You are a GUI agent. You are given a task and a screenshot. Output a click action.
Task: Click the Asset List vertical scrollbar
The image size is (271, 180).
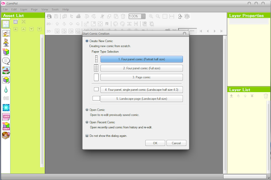coord(42,101)
